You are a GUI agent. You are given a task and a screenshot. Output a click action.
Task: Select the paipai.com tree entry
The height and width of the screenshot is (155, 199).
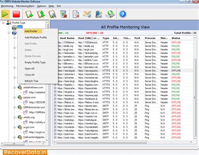point(29,97)
